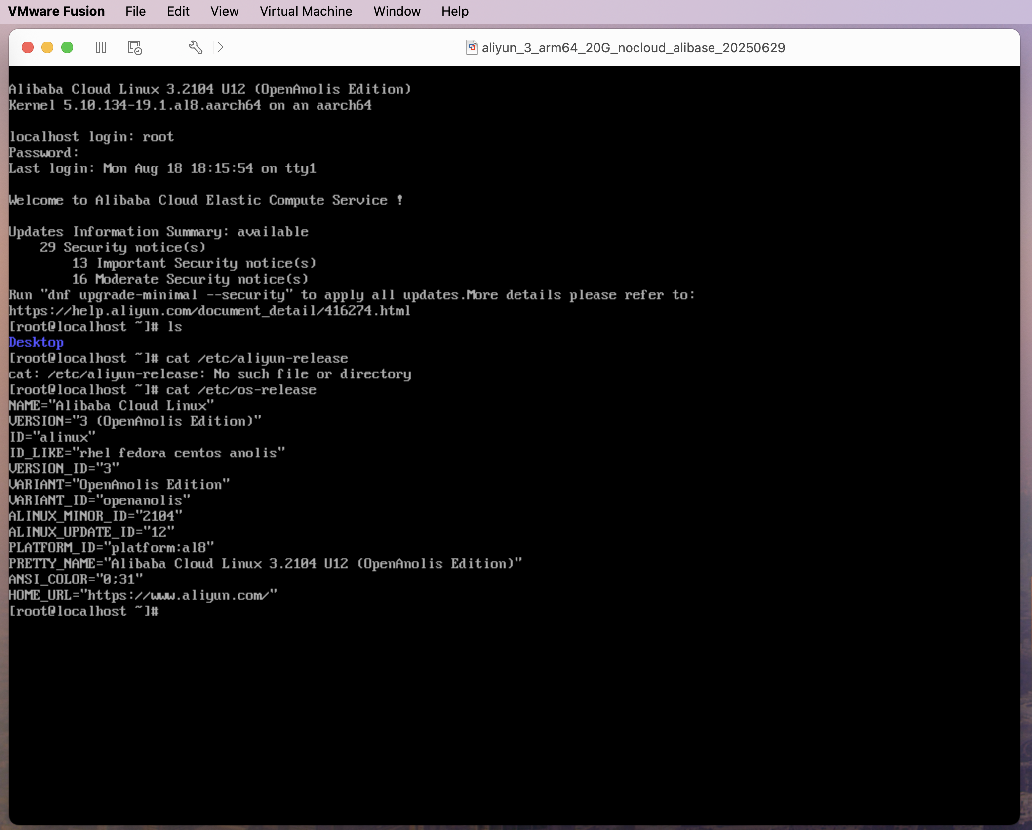Screen dimensions: 1032x830
Task: Click the Kernel 5.10.134 version line
Action: (x=190, y=105)
